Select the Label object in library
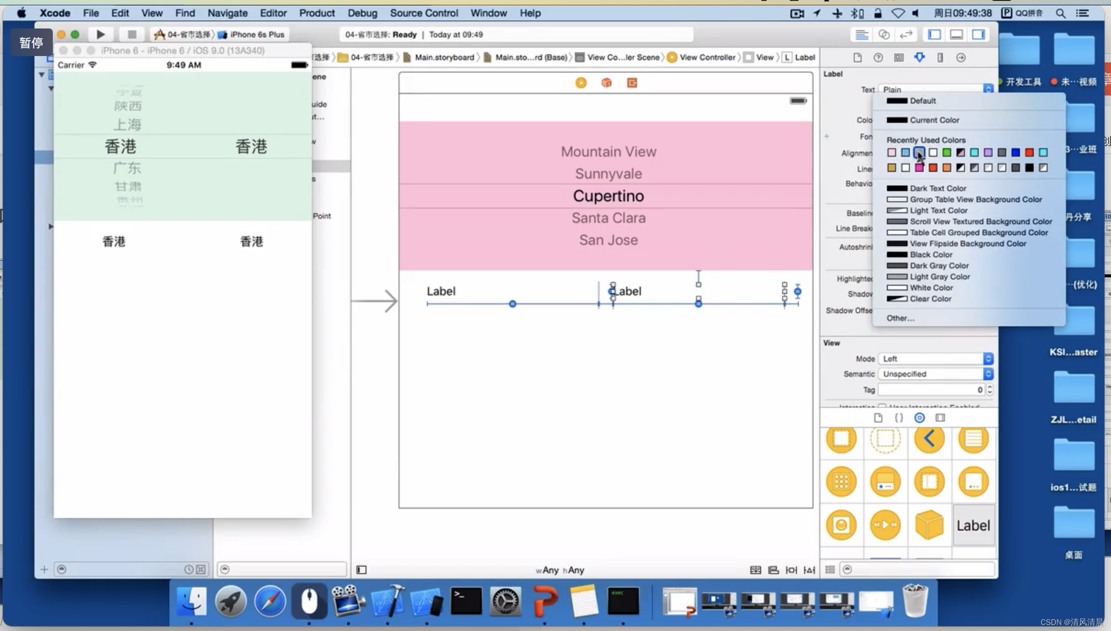The height and width of the screenshot is (631, 1111). point(973,525)
